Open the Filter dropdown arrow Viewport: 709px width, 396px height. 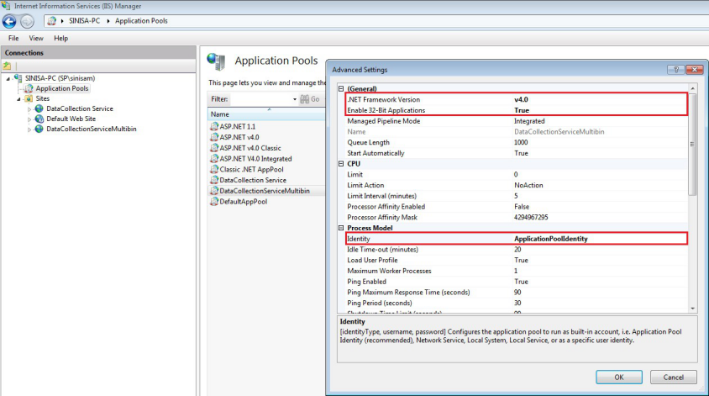pyautogui.click(x=294, y=99)
